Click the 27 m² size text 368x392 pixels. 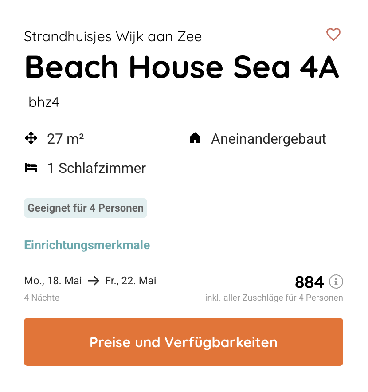(x=65, y=138)
